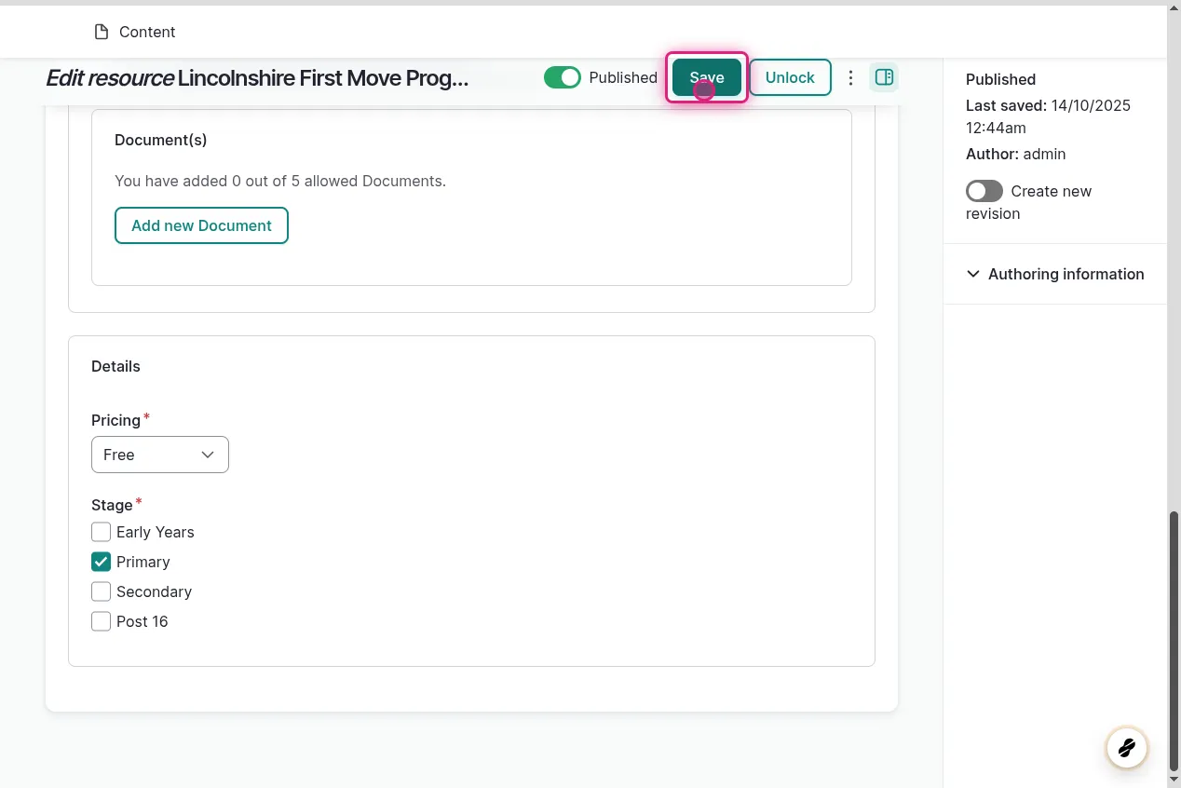Click the Content document icon

click(102, 32)
